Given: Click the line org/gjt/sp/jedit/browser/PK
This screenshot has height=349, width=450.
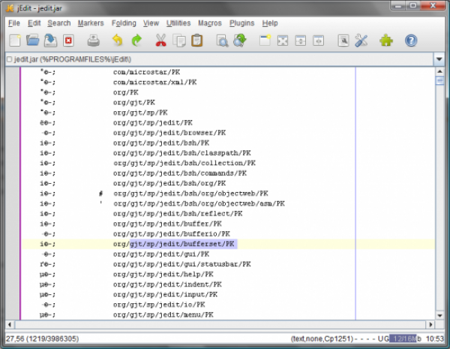Looking at the screenshot, I should (169, 133).
